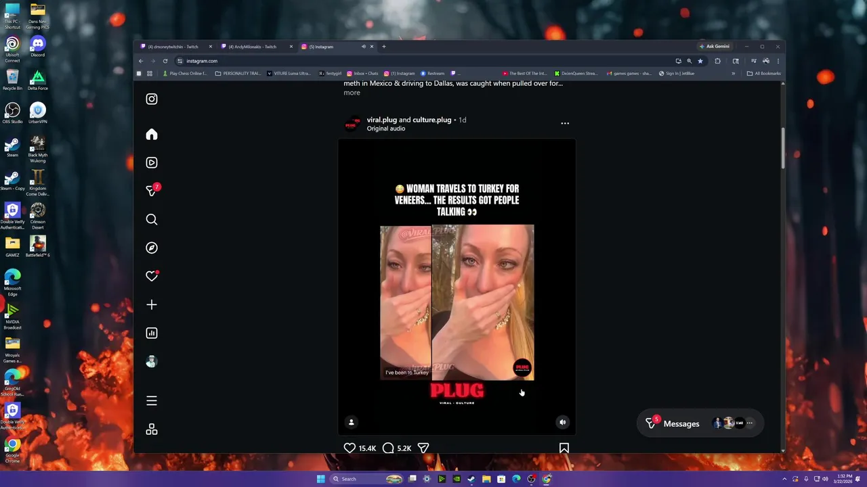Open Reels from the Instagram sidebar
This screenshot has width=867, height=487.
pyautogui.click(x=152, y=162)
